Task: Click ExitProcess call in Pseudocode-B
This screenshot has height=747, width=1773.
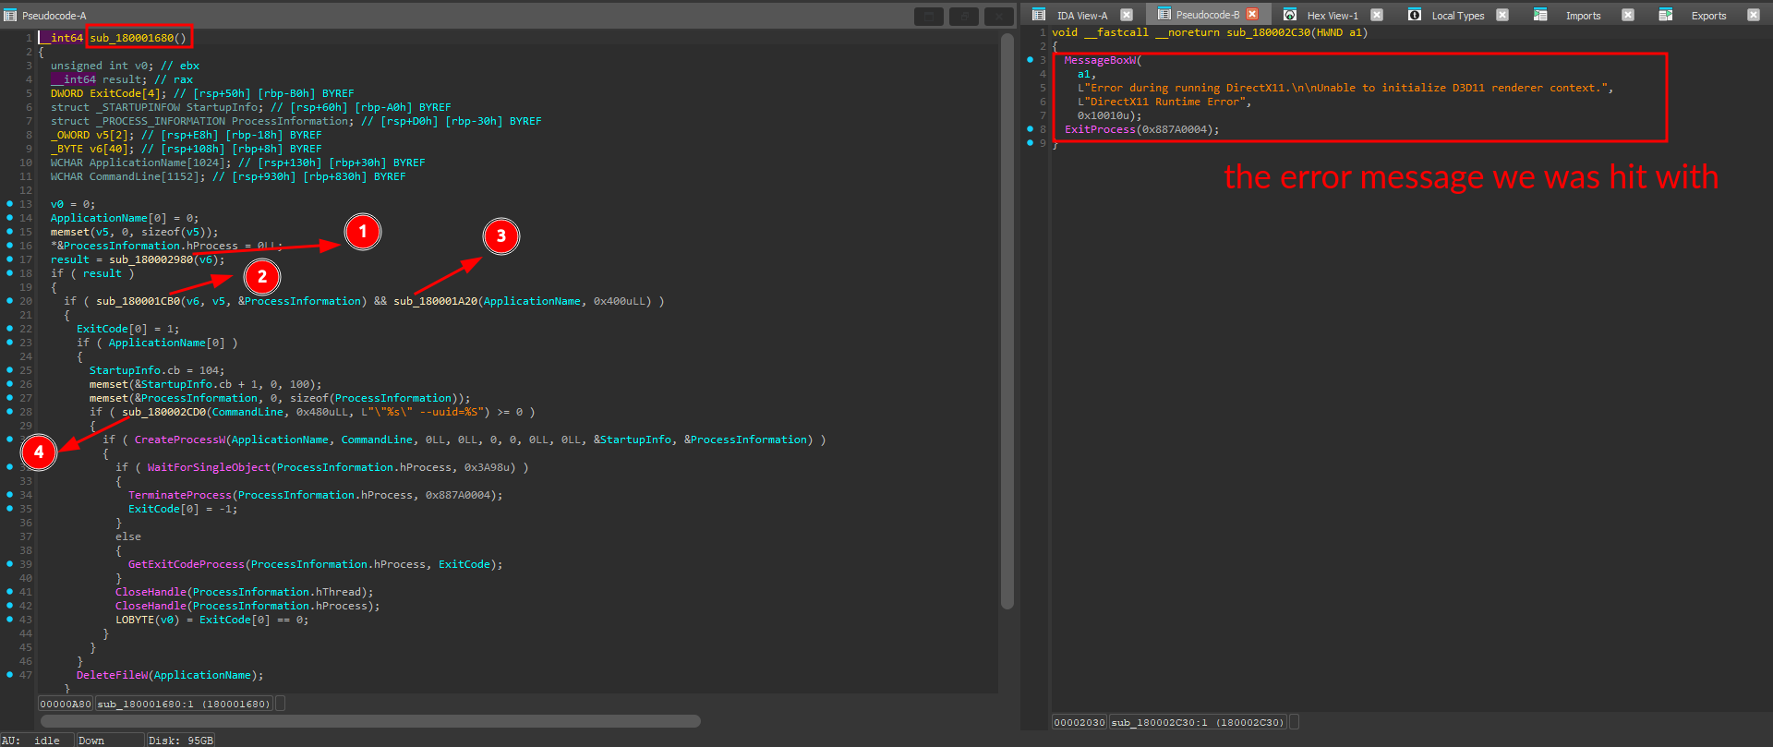Action: tap(1100, 129)
